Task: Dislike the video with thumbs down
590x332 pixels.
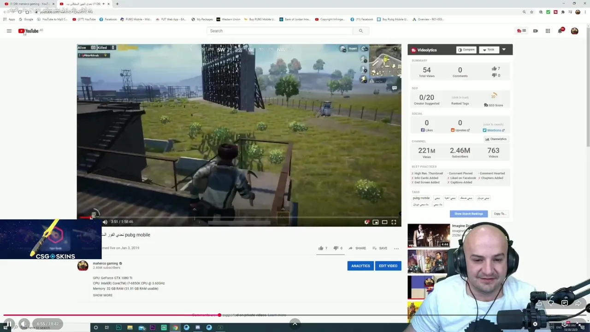Action: tap(336, 248)
